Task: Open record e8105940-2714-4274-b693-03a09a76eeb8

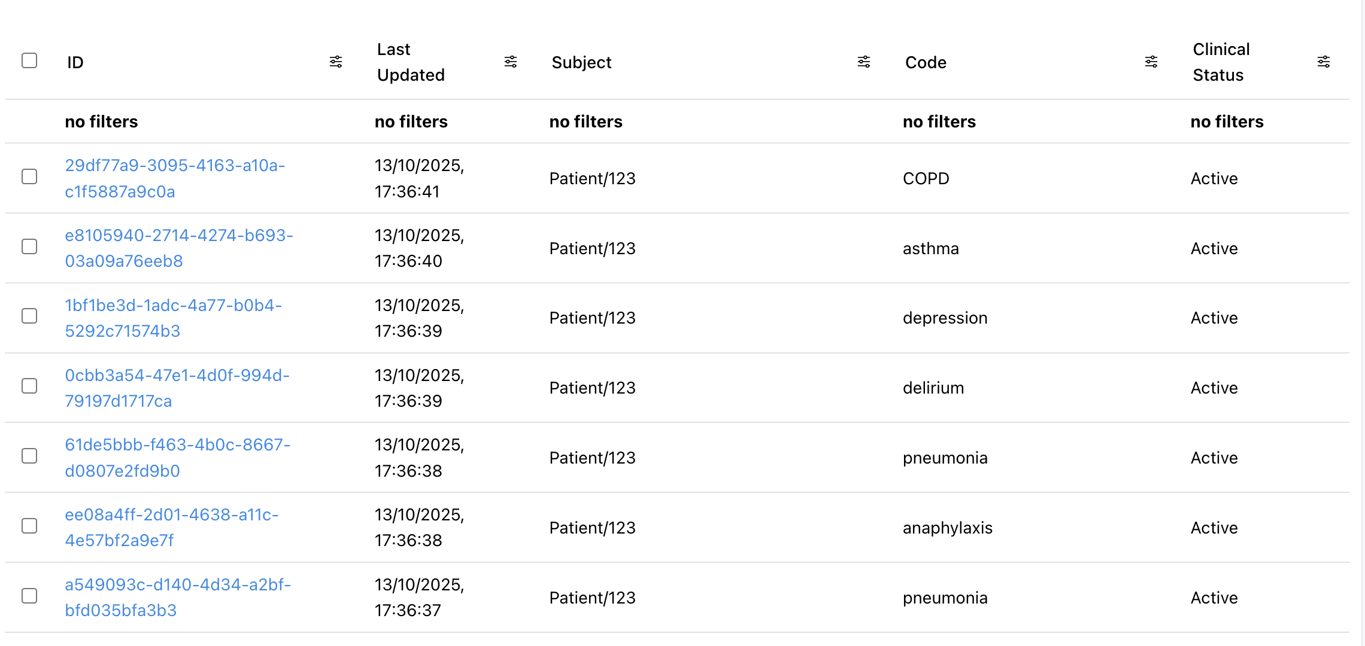Action: click(179, 248)
